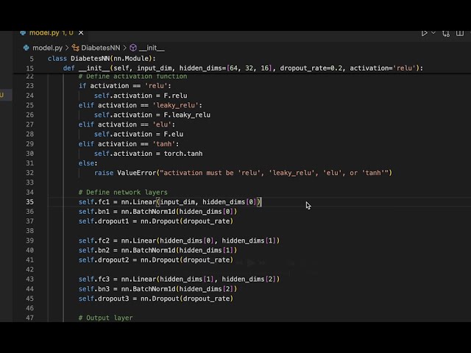Click line number 5 in the gutter
Viewport: 471px width, 353px height.
click(x=32, y=59)
